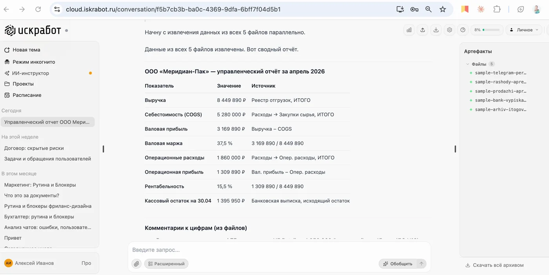Click plus icon next to sample-bank-vypiska file
The height and width of the screenshot is (275, 549).
pos(471,100)
